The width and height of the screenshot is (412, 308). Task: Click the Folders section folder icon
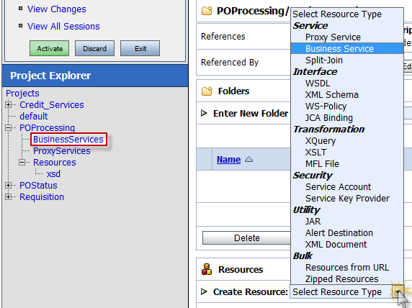[x=207, y=91]
